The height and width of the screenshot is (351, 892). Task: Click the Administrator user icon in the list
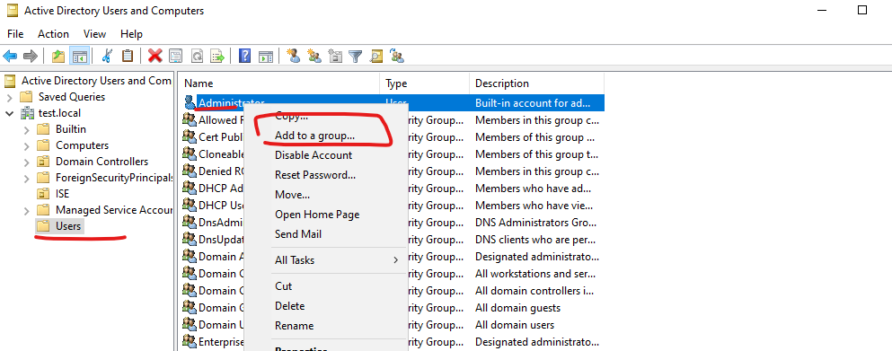(x=190, y=103)
